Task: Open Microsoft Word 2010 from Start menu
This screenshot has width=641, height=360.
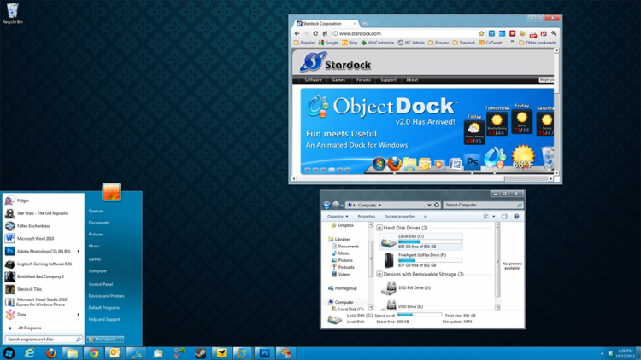Action: click(43, 238)
